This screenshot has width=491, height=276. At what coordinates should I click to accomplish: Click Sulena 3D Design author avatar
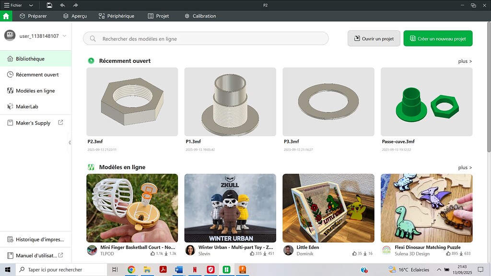tap(386, 250)
